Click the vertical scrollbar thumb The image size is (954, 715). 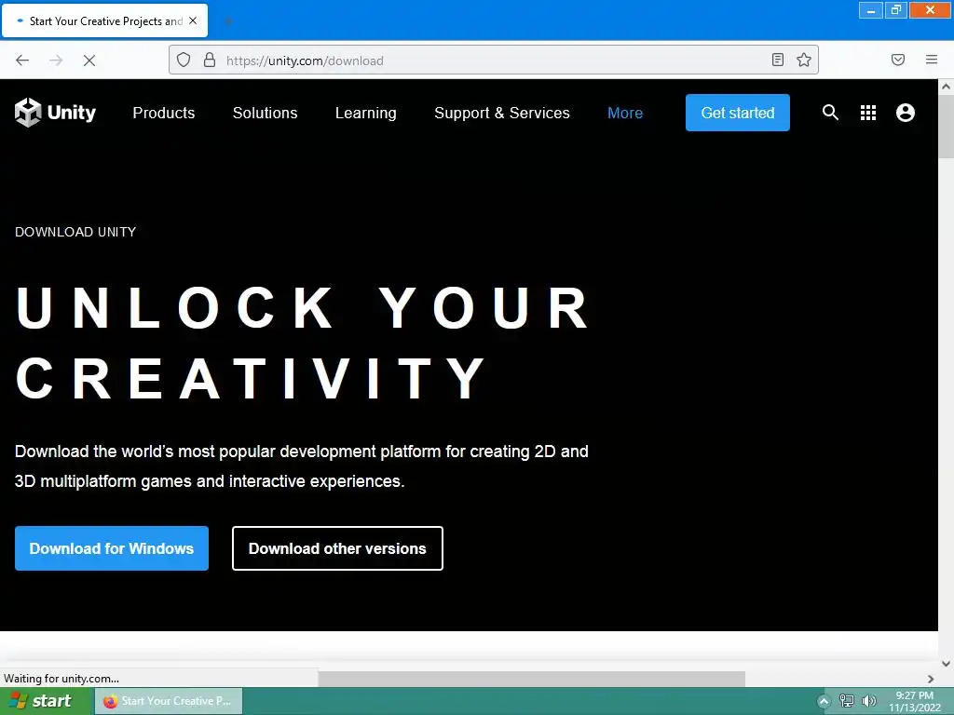947,128
